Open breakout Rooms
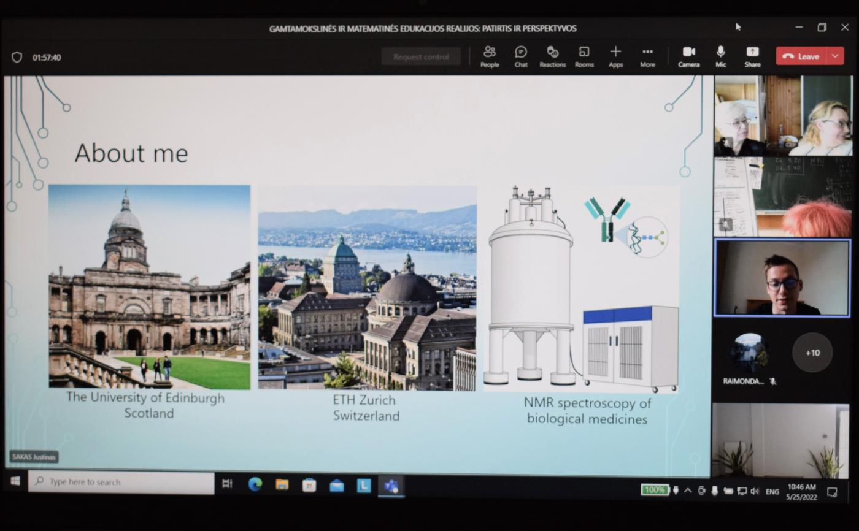 (584, 56)
